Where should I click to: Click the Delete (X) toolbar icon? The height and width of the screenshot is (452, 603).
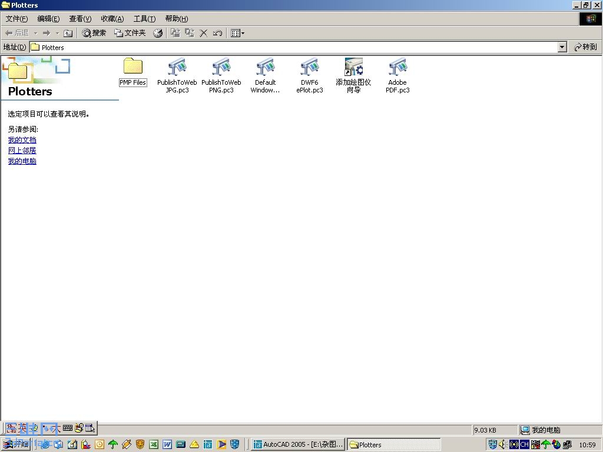[x=203, y=34]
